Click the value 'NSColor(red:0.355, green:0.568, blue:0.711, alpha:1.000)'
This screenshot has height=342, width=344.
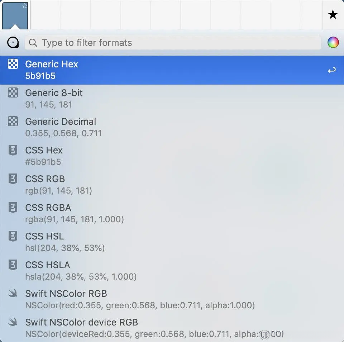pyautogui.click(x=140, y=305)
